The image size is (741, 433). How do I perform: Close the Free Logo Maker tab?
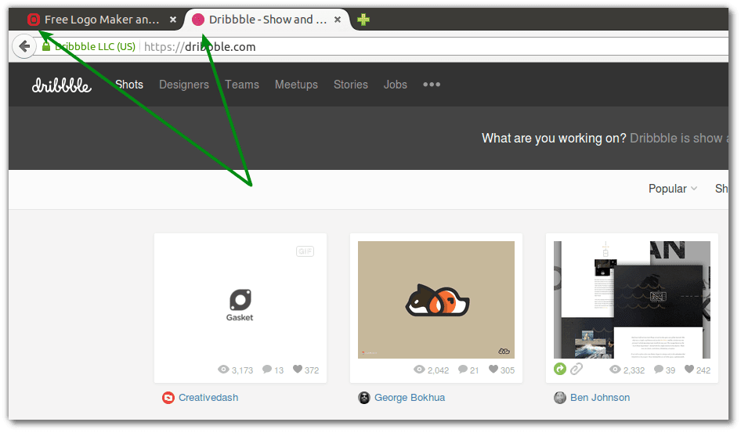point(173,20)
